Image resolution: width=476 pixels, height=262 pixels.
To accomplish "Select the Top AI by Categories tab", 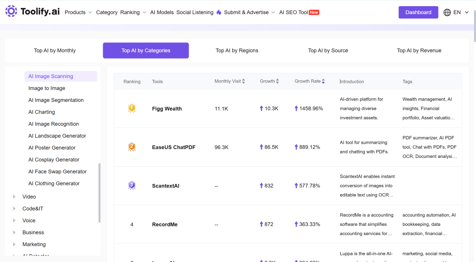I will click(146, 50).
